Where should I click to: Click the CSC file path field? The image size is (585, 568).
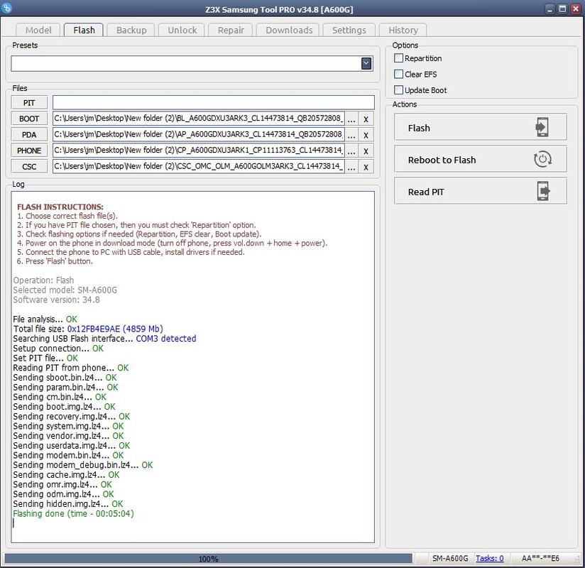(199, 166)
